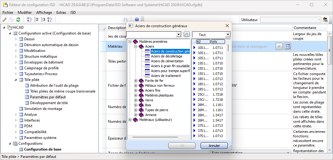The image size is (333, 160).
Task: Click the binoculars search button in catalogue dialog
Action: pyautogui.click(x=186, y=35)
